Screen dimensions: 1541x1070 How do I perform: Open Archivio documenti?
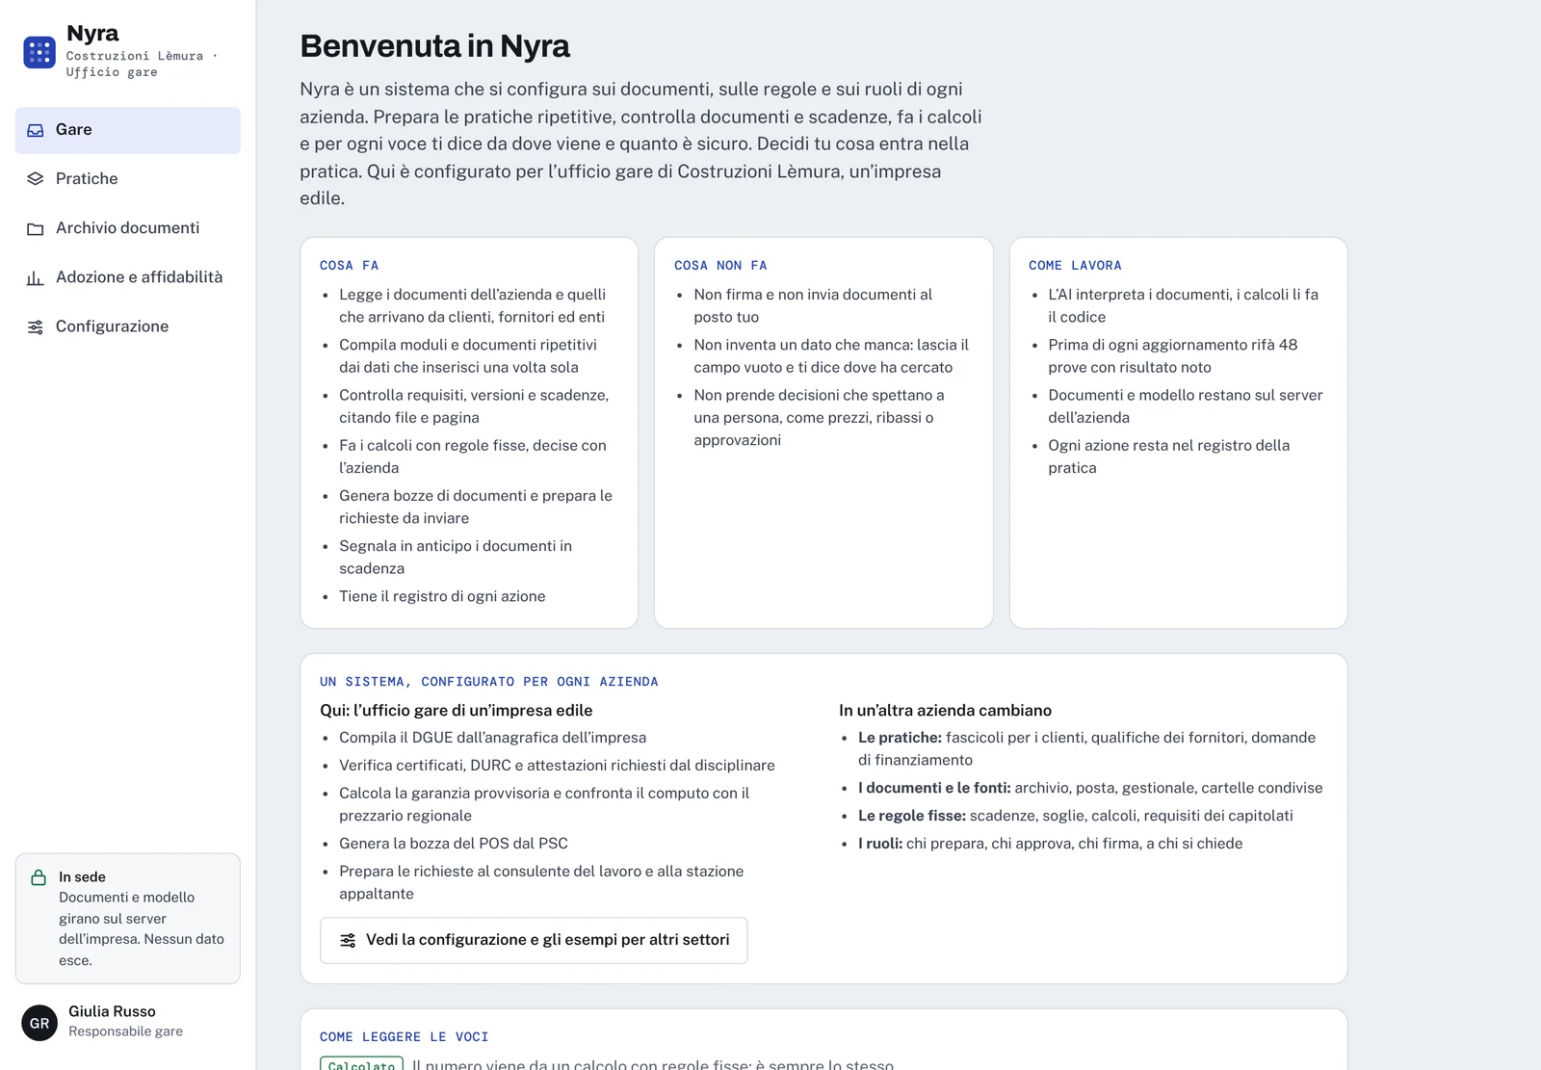click(128, 228)
